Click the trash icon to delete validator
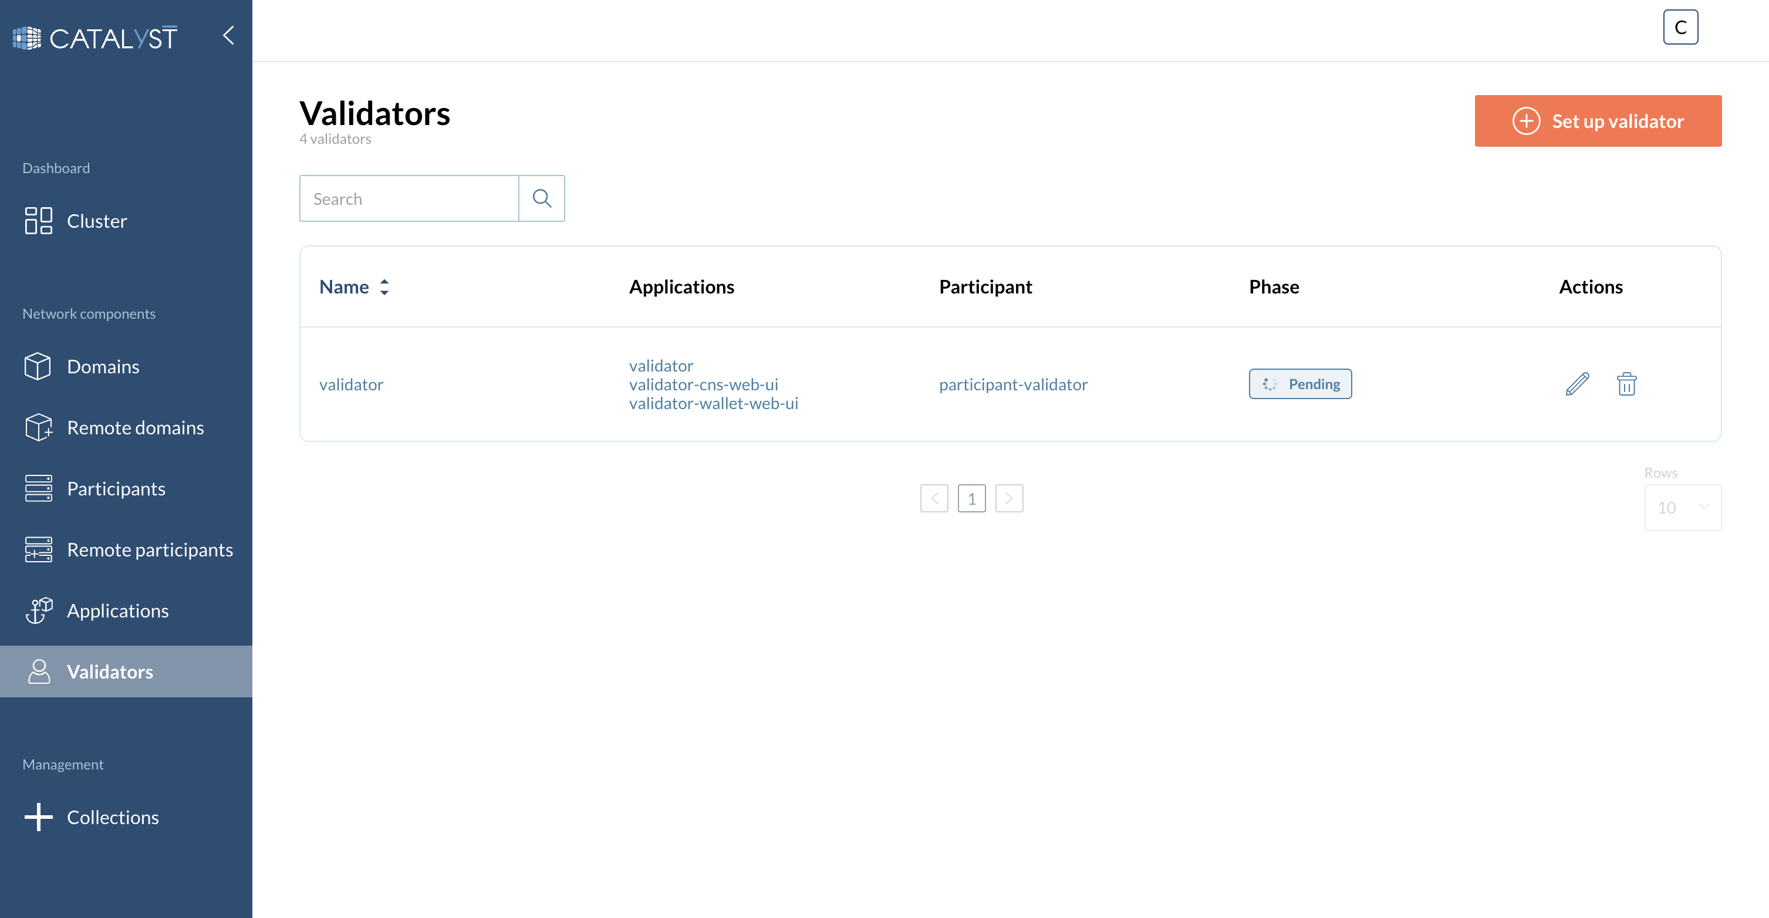This screenshot has width=1769, height=918. tap(1627, 384)
